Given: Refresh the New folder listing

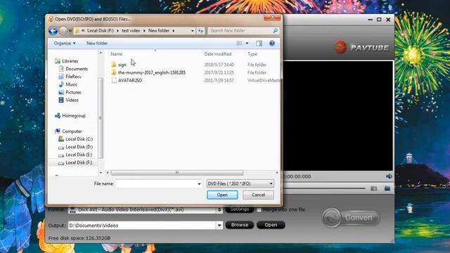Looking at the screenshot, I should (x=200, y=31).
